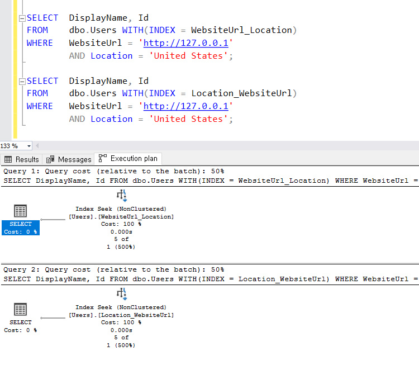Click the connector arrow in Query 2 plan
419x365 pixels.
[53, 318]
